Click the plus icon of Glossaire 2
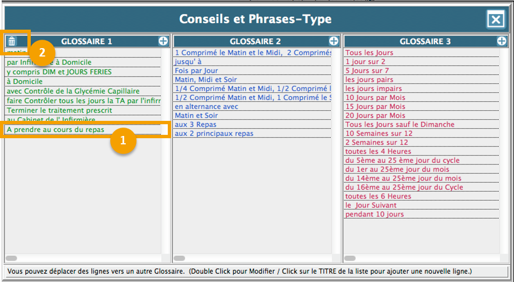This screenshot has width=514, height=282. point(333,41)
